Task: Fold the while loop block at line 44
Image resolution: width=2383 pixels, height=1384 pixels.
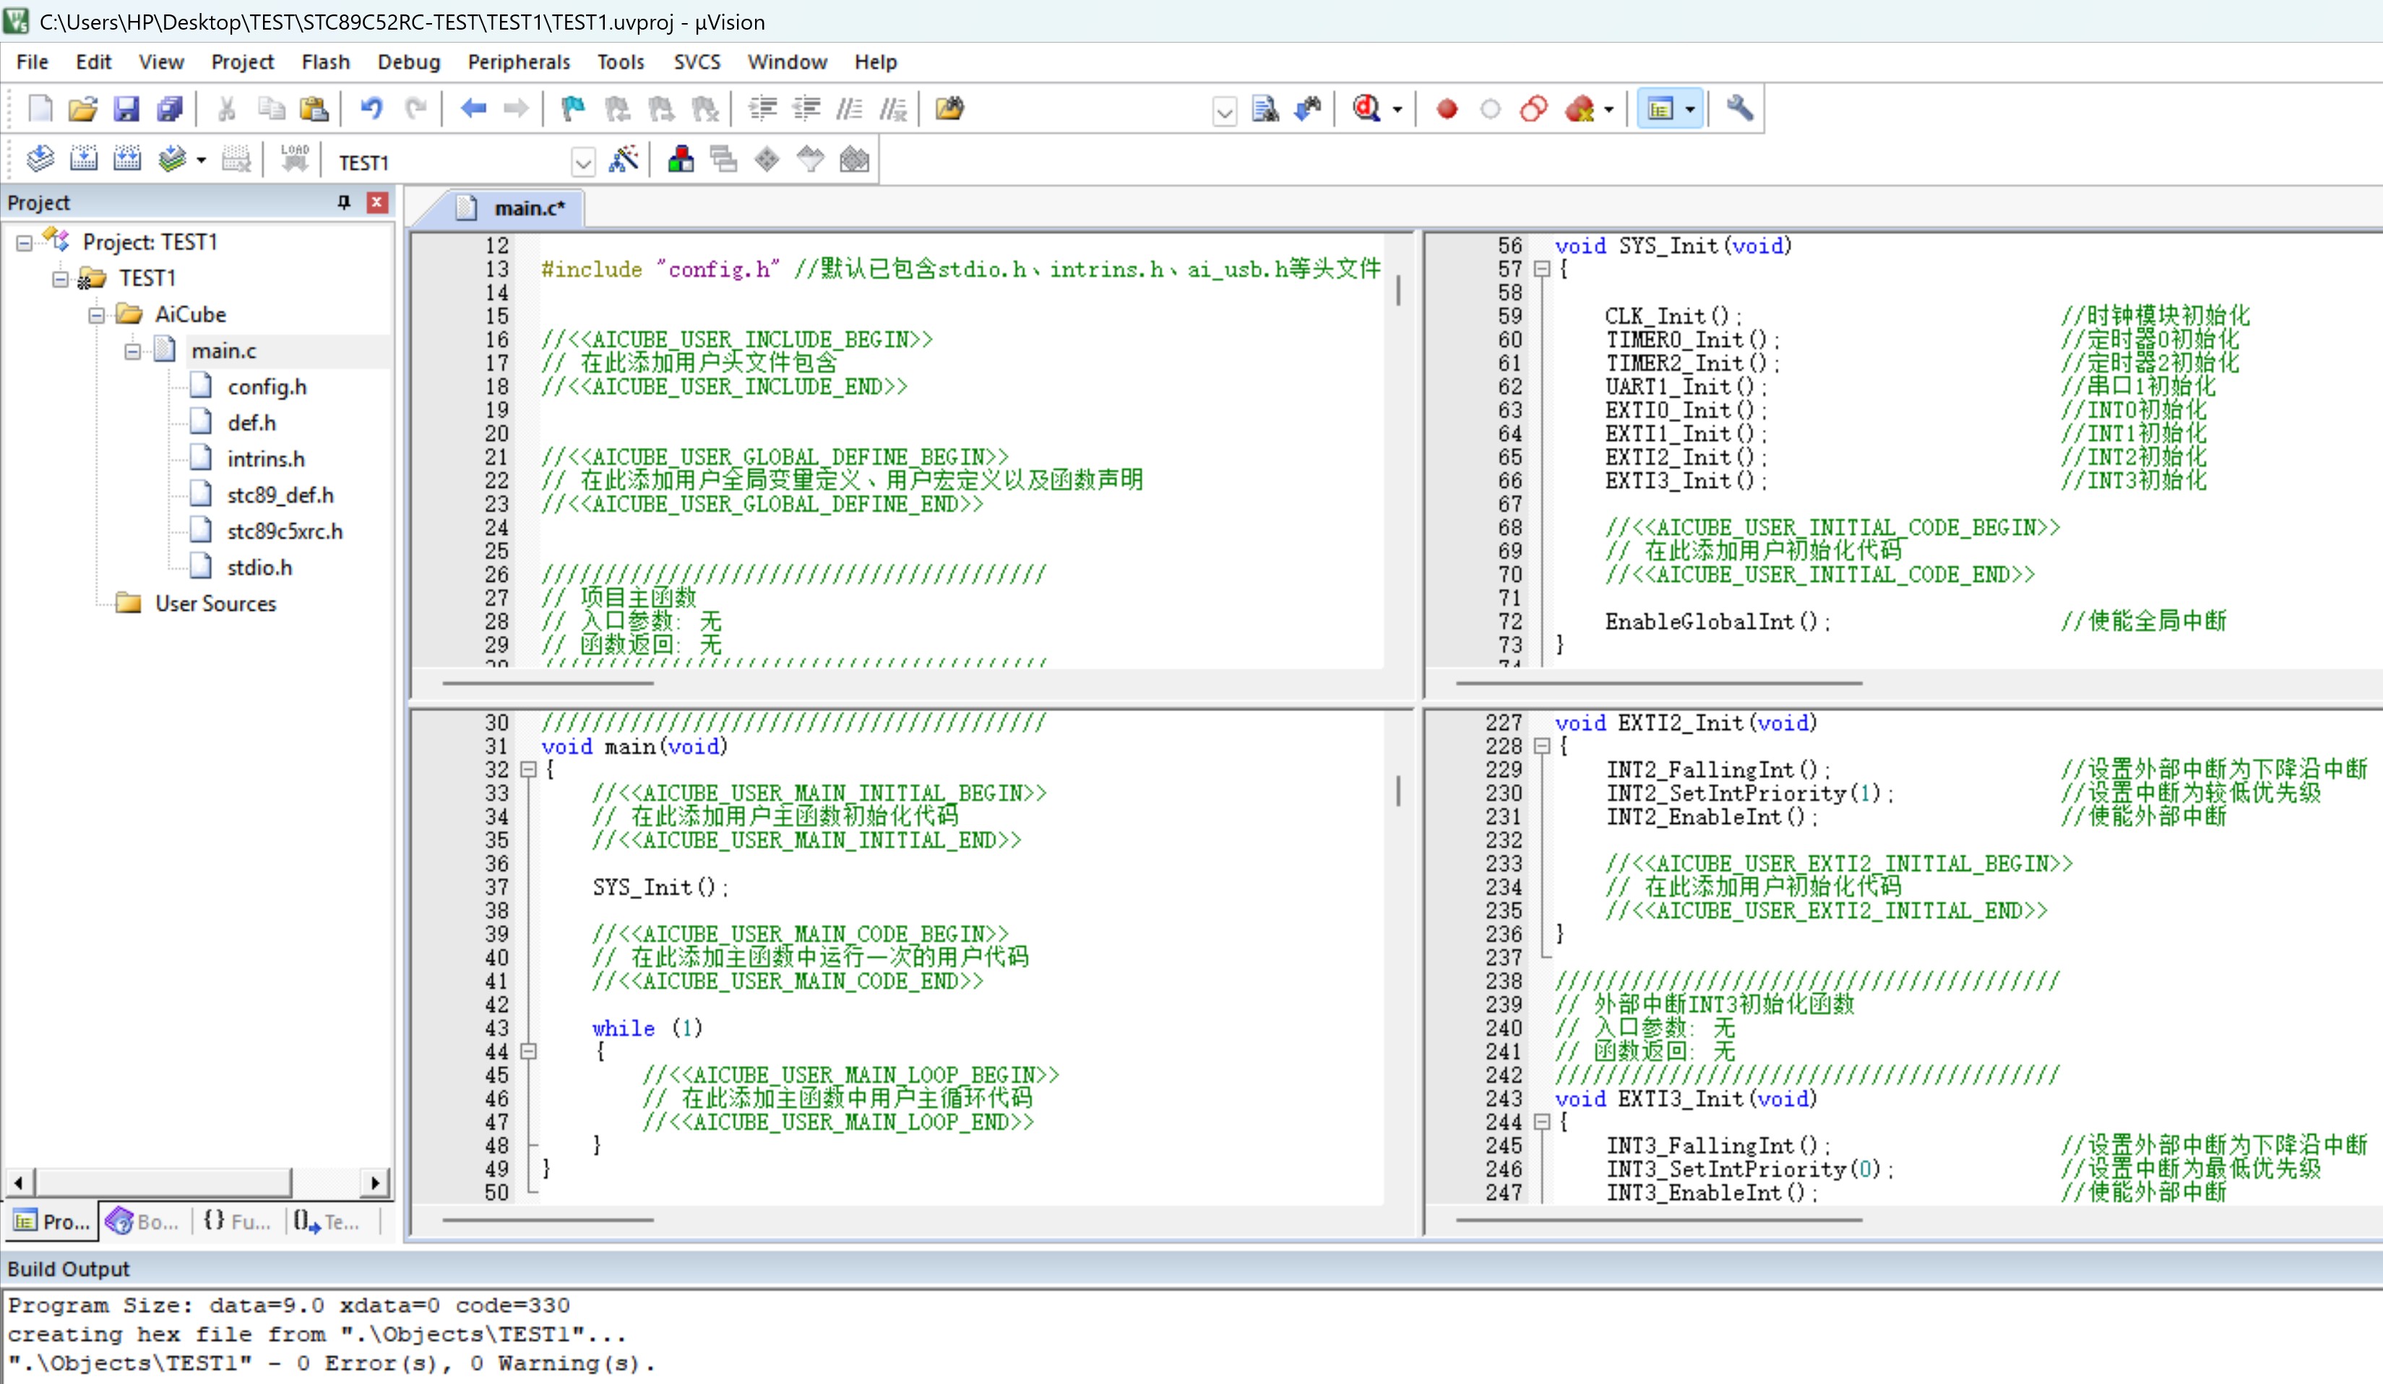Action: click(529, 1052)
